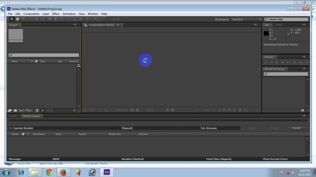Jump to first frame in Preview panel
This screenshot has height=177, width=316.
tap(266, 63)
